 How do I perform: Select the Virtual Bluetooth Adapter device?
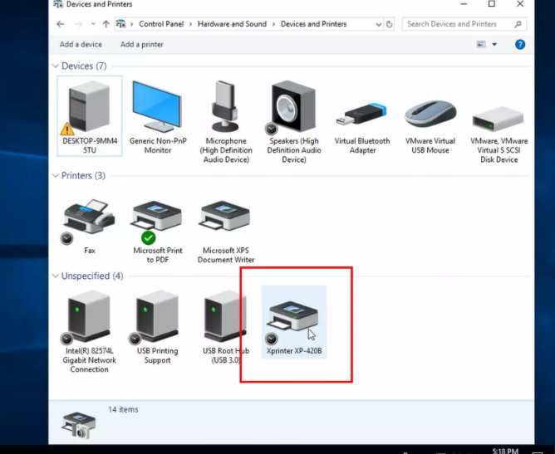(x=362, y=127)
